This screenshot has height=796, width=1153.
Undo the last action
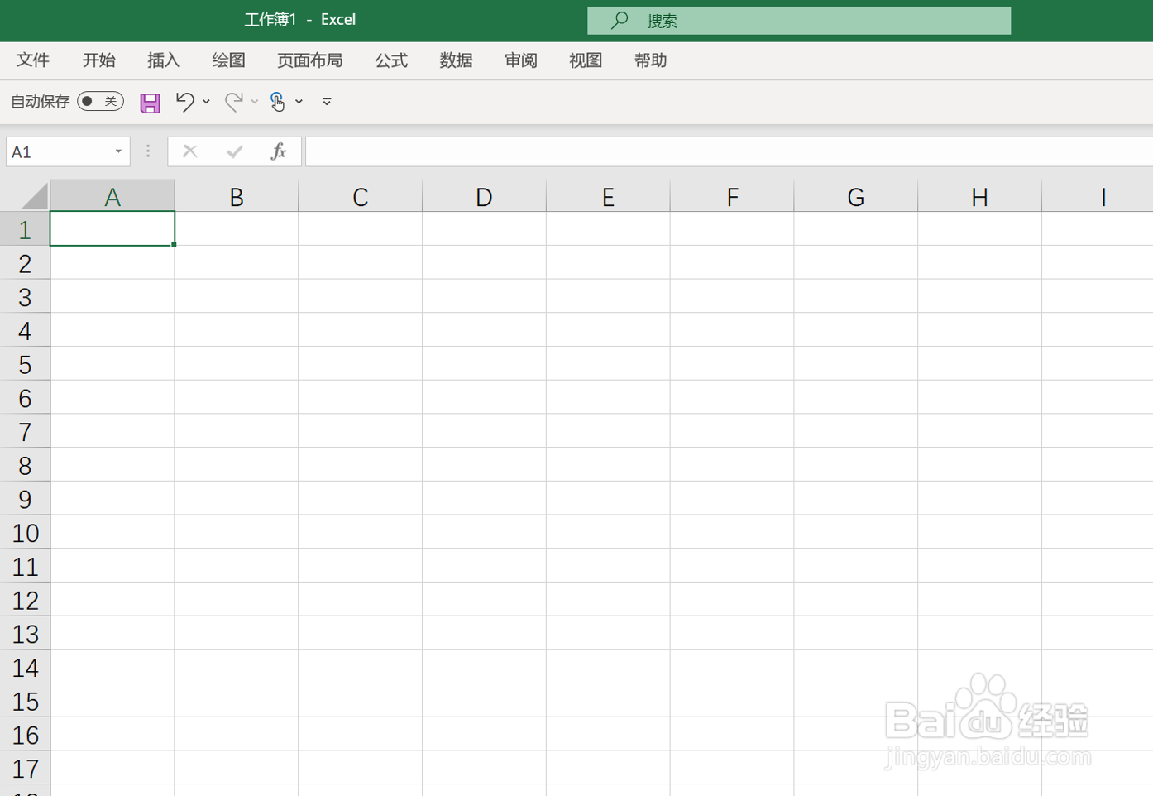pos(185,102)
